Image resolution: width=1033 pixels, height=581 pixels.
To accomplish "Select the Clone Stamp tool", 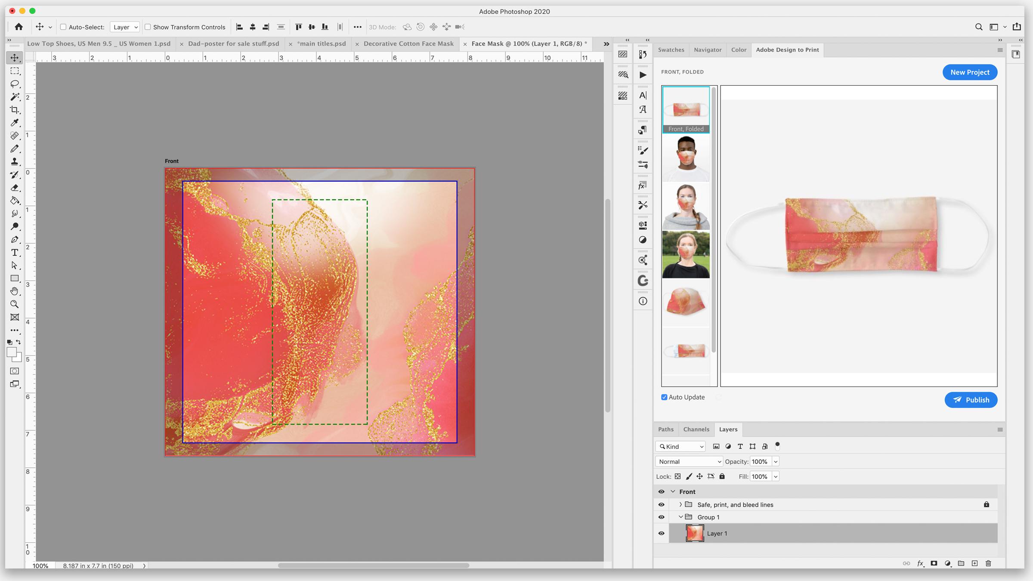I will (15, 162).
